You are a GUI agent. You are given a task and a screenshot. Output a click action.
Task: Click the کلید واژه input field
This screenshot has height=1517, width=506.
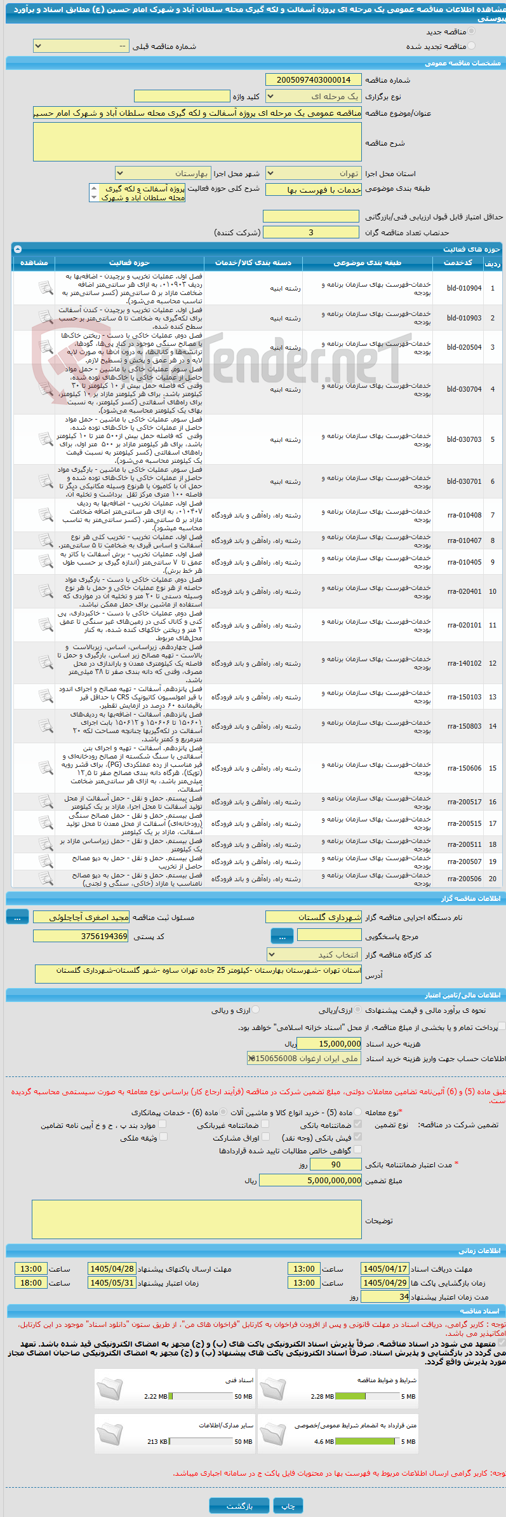point(182,96)
